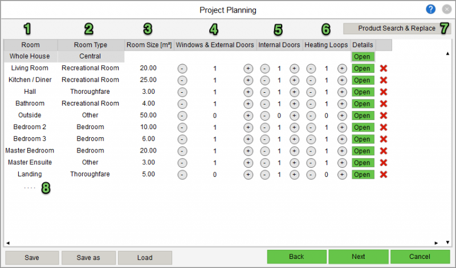Edit the Master Ensuite room size field
456x268 pixels.
click(148, 163)
